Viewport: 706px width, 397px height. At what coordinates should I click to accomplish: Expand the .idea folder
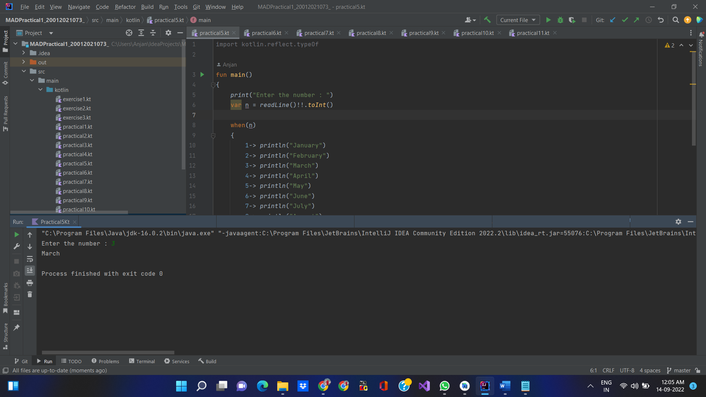pyautogui.click(x=24, y=53)
